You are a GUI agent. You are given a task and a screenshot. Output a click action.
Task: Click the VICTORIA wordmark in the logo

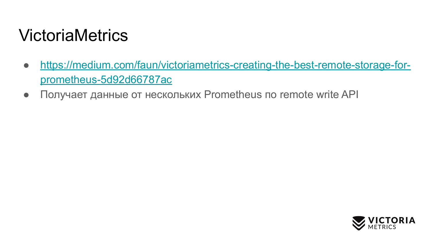(x=392, y=220)
